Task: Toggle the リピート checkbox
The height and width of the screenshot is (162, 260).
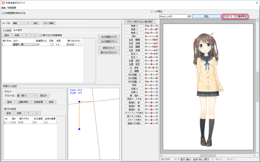Action: pos(224,17)
